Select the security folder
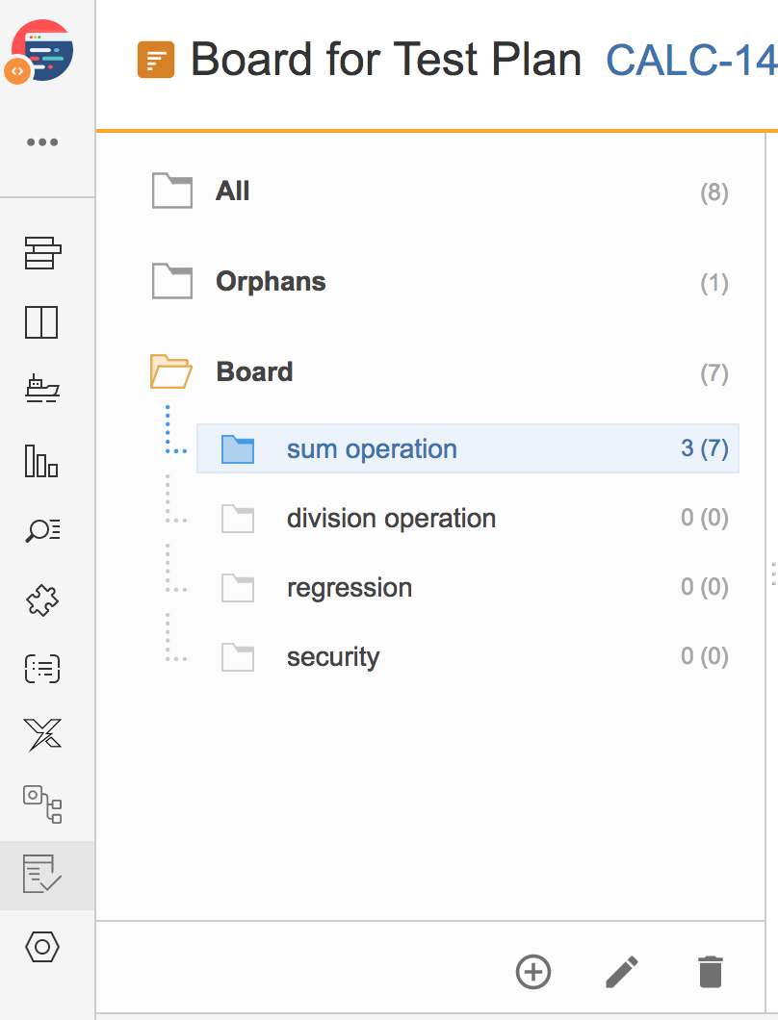The width and height of the screenshot is (778, 1020). (467, 657)
